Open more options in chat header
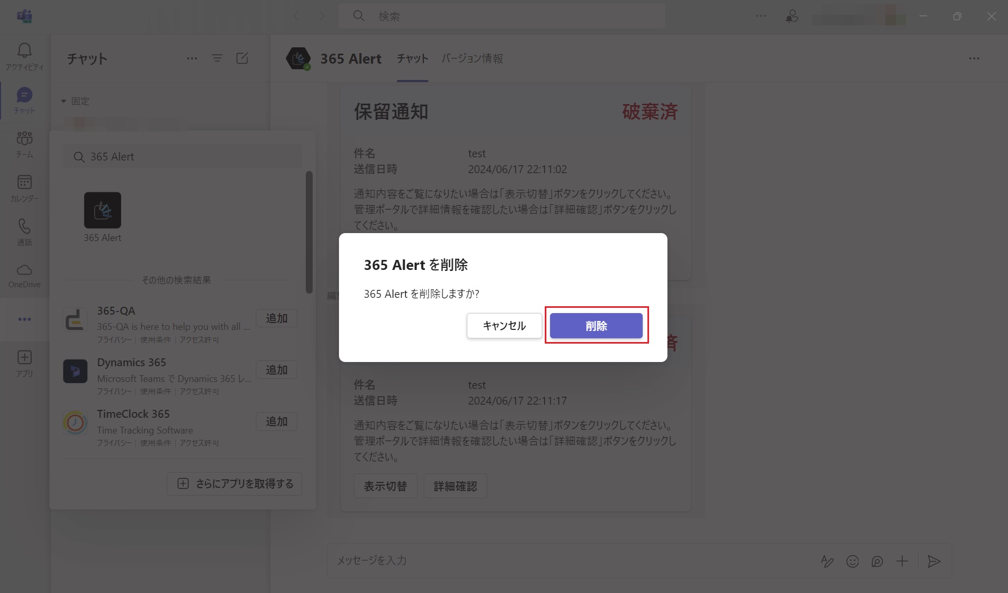 [x=974, y=58]
